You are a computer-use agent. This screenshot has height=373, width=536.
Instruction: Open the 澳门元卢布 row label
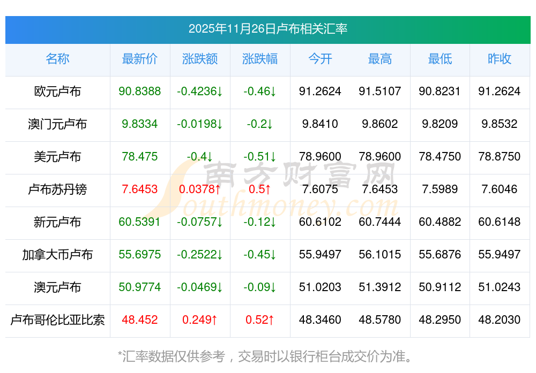point(57,124)
